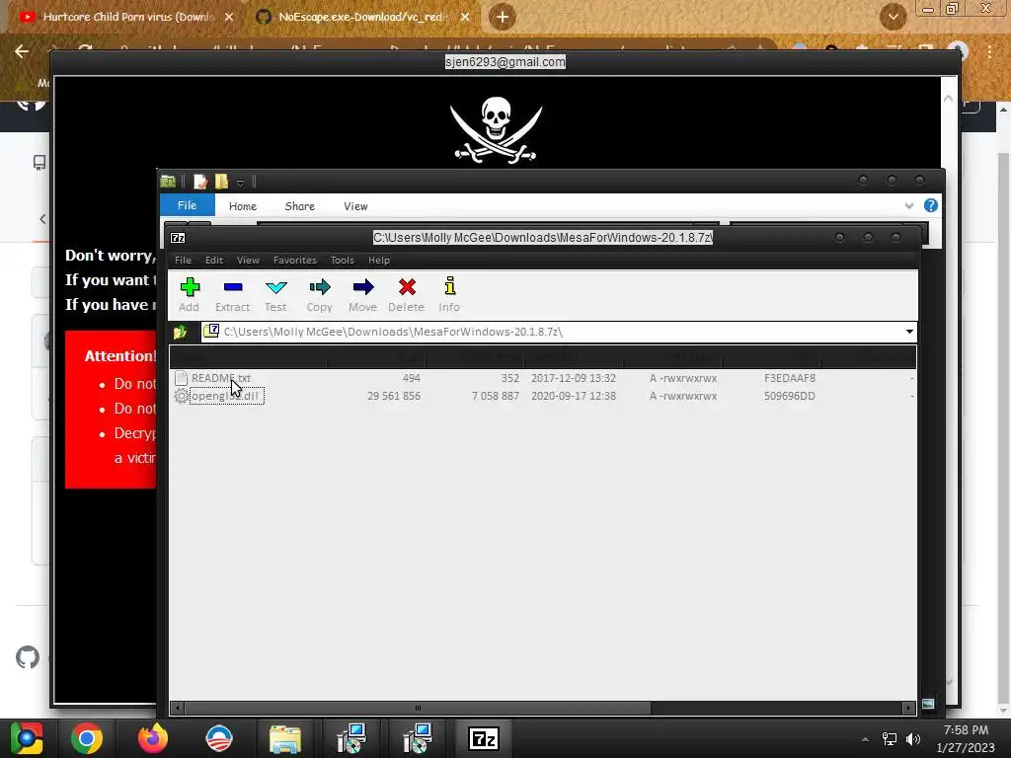Toggle the large icons view button in Explorer
The height and width of the screenshot is (758, 1011).
point(928,703)
